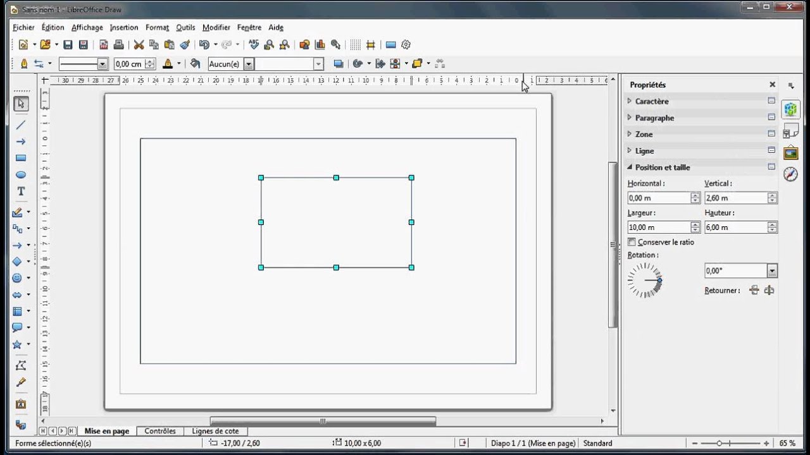Click the gear icon in standard toolbar

(x=406, y=45)
